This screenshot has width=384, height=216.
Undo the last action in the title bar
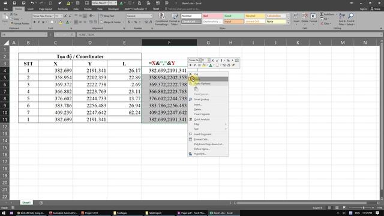[32, 3]
